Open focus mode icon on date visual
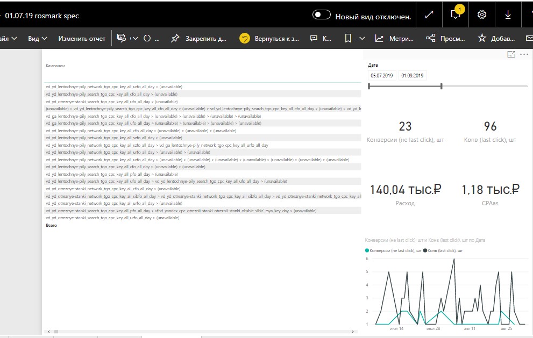The height and width of the screenshot is (338, 533). [511, 54]
